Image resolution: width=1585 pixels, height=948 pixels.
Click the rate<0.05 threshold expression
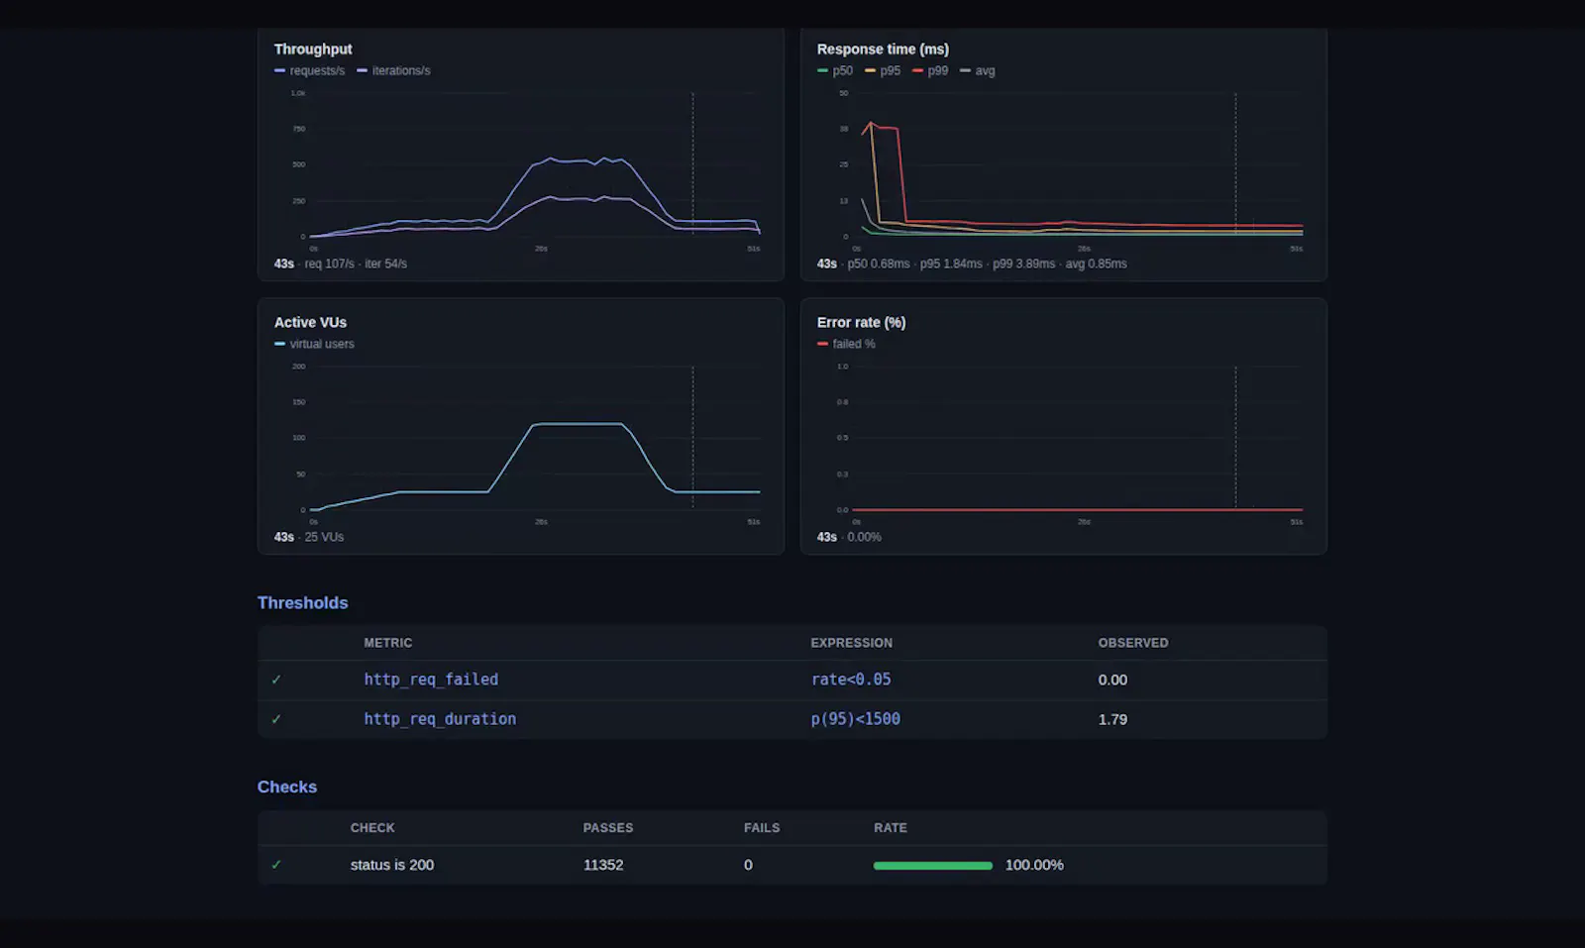tap(851, 680)
